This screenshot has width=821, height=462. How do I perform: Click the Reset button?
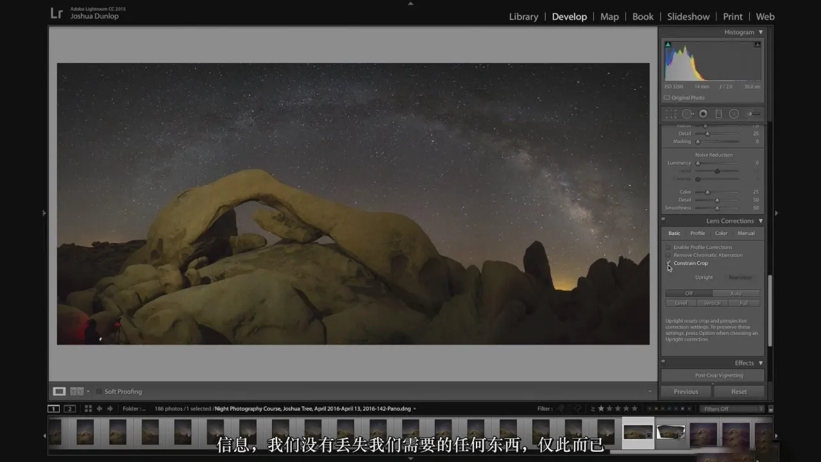tap(739, 391)
